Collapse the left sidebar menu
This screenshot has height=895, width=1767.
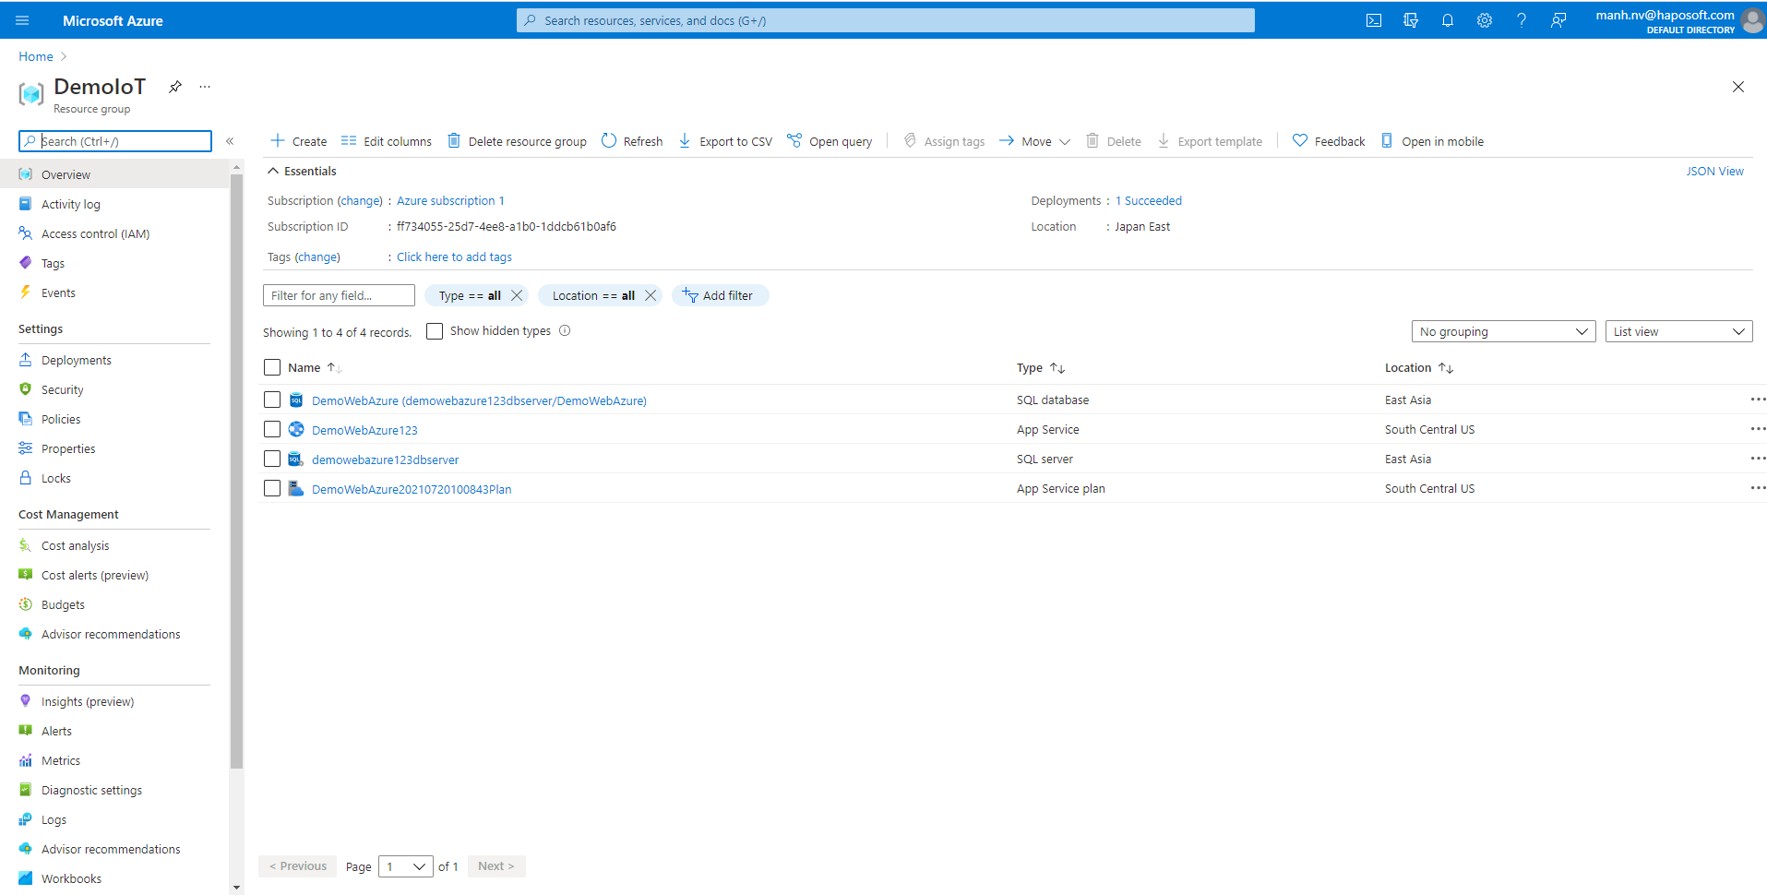point(230,141)
